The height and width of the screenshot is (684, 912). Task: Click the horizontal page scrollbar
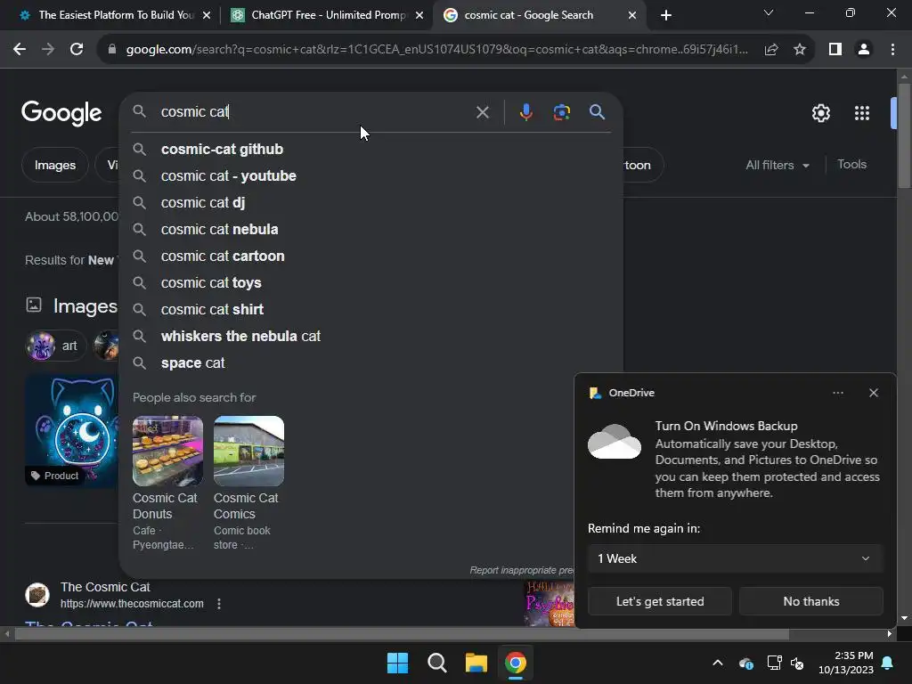(402, 634)
